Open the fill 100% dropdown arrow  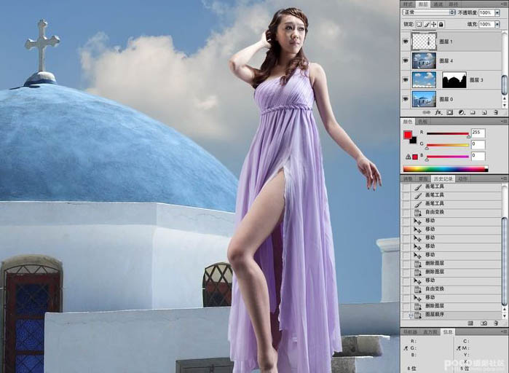497,24
